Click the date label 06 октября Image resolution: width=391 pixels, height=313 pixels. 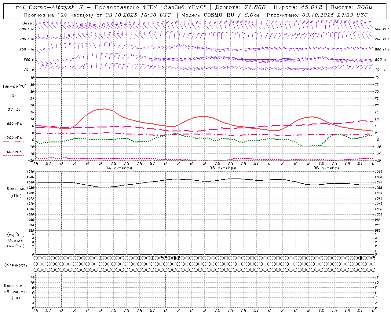pos(327,168)
